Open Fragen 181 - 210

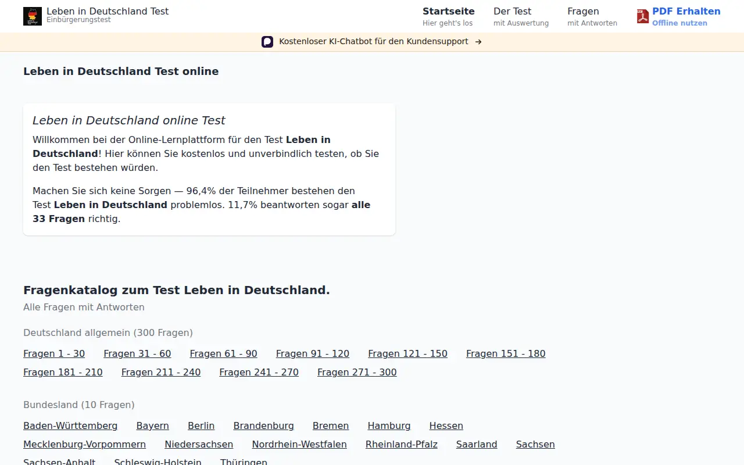pyautogui.click(x=63, y=373)
